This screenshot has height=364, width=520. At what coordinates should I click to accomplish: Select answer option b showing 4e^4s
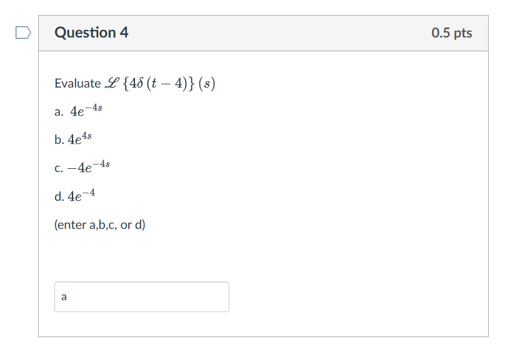pos(76,138)
